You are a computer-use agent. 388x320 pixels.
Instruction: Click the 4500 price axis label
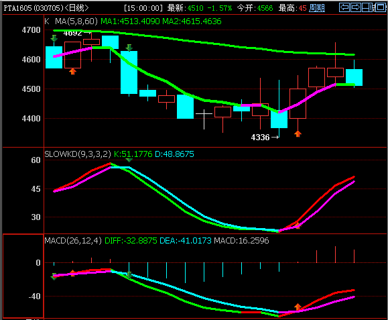pos(31,89)
